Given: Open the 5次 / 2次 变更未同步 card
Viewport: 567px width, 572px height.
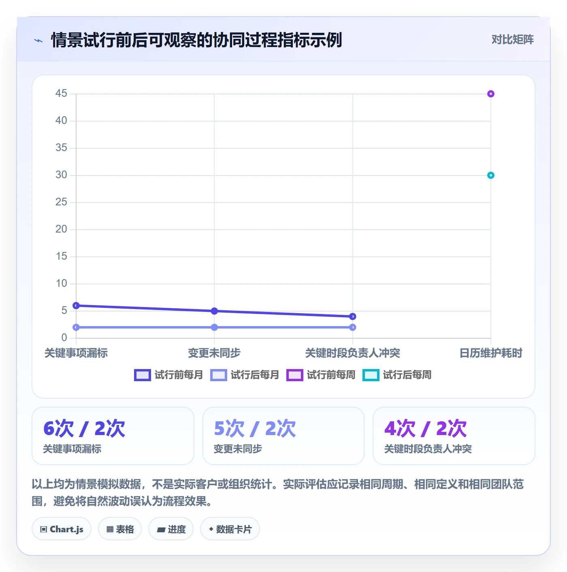Looking at the screenshot, I should pos(283,436).
